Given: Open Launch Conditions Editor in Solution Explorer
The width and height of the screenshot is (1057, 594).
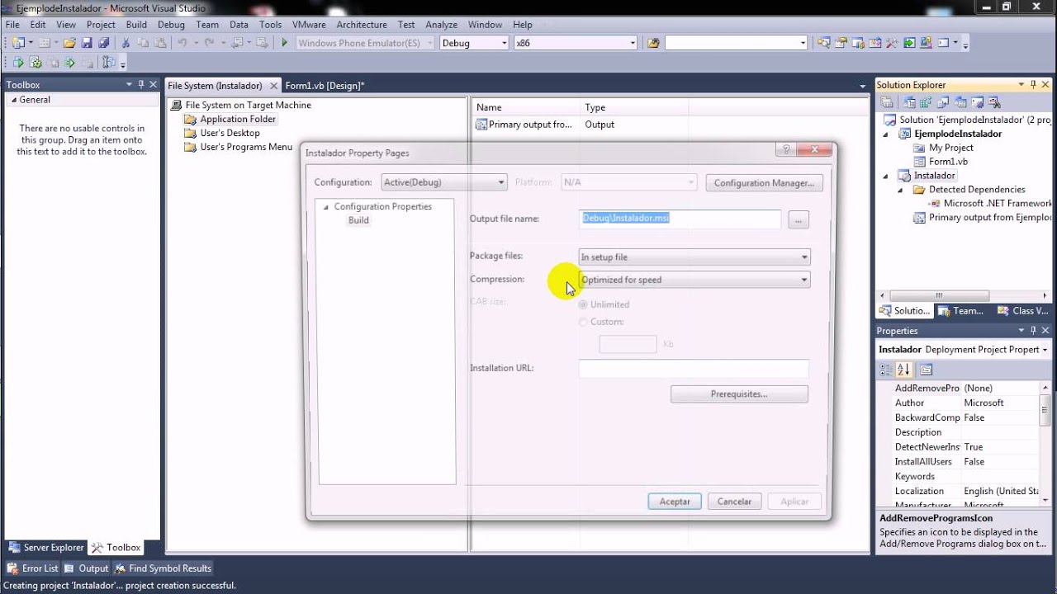Looking at the screenshot, I should [x=994, y=103].
